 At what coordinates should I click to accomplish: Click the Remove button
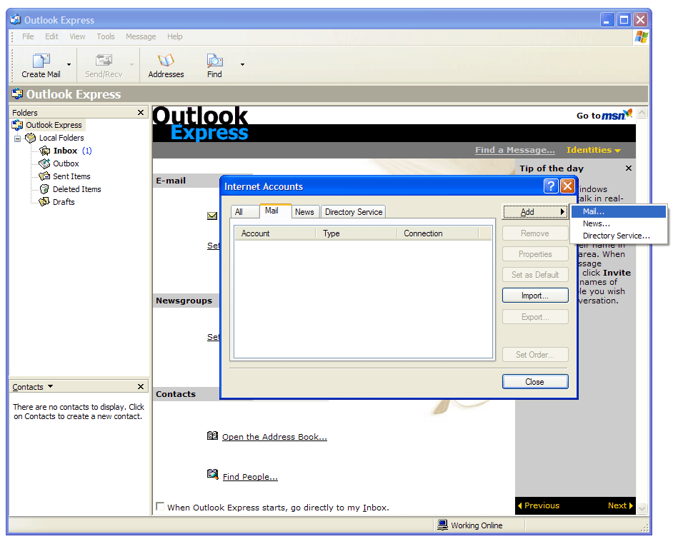(x=535, y=233)
